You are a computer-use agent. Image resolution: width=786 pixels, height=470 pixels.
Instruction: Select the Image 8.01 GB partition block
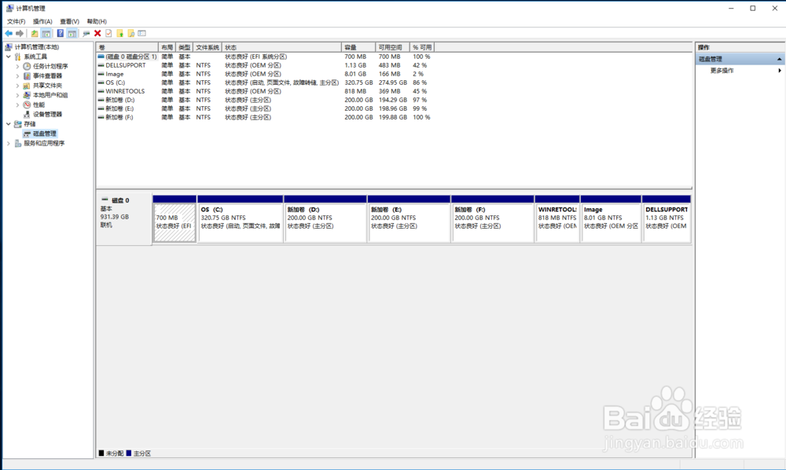tap(611, 219)
